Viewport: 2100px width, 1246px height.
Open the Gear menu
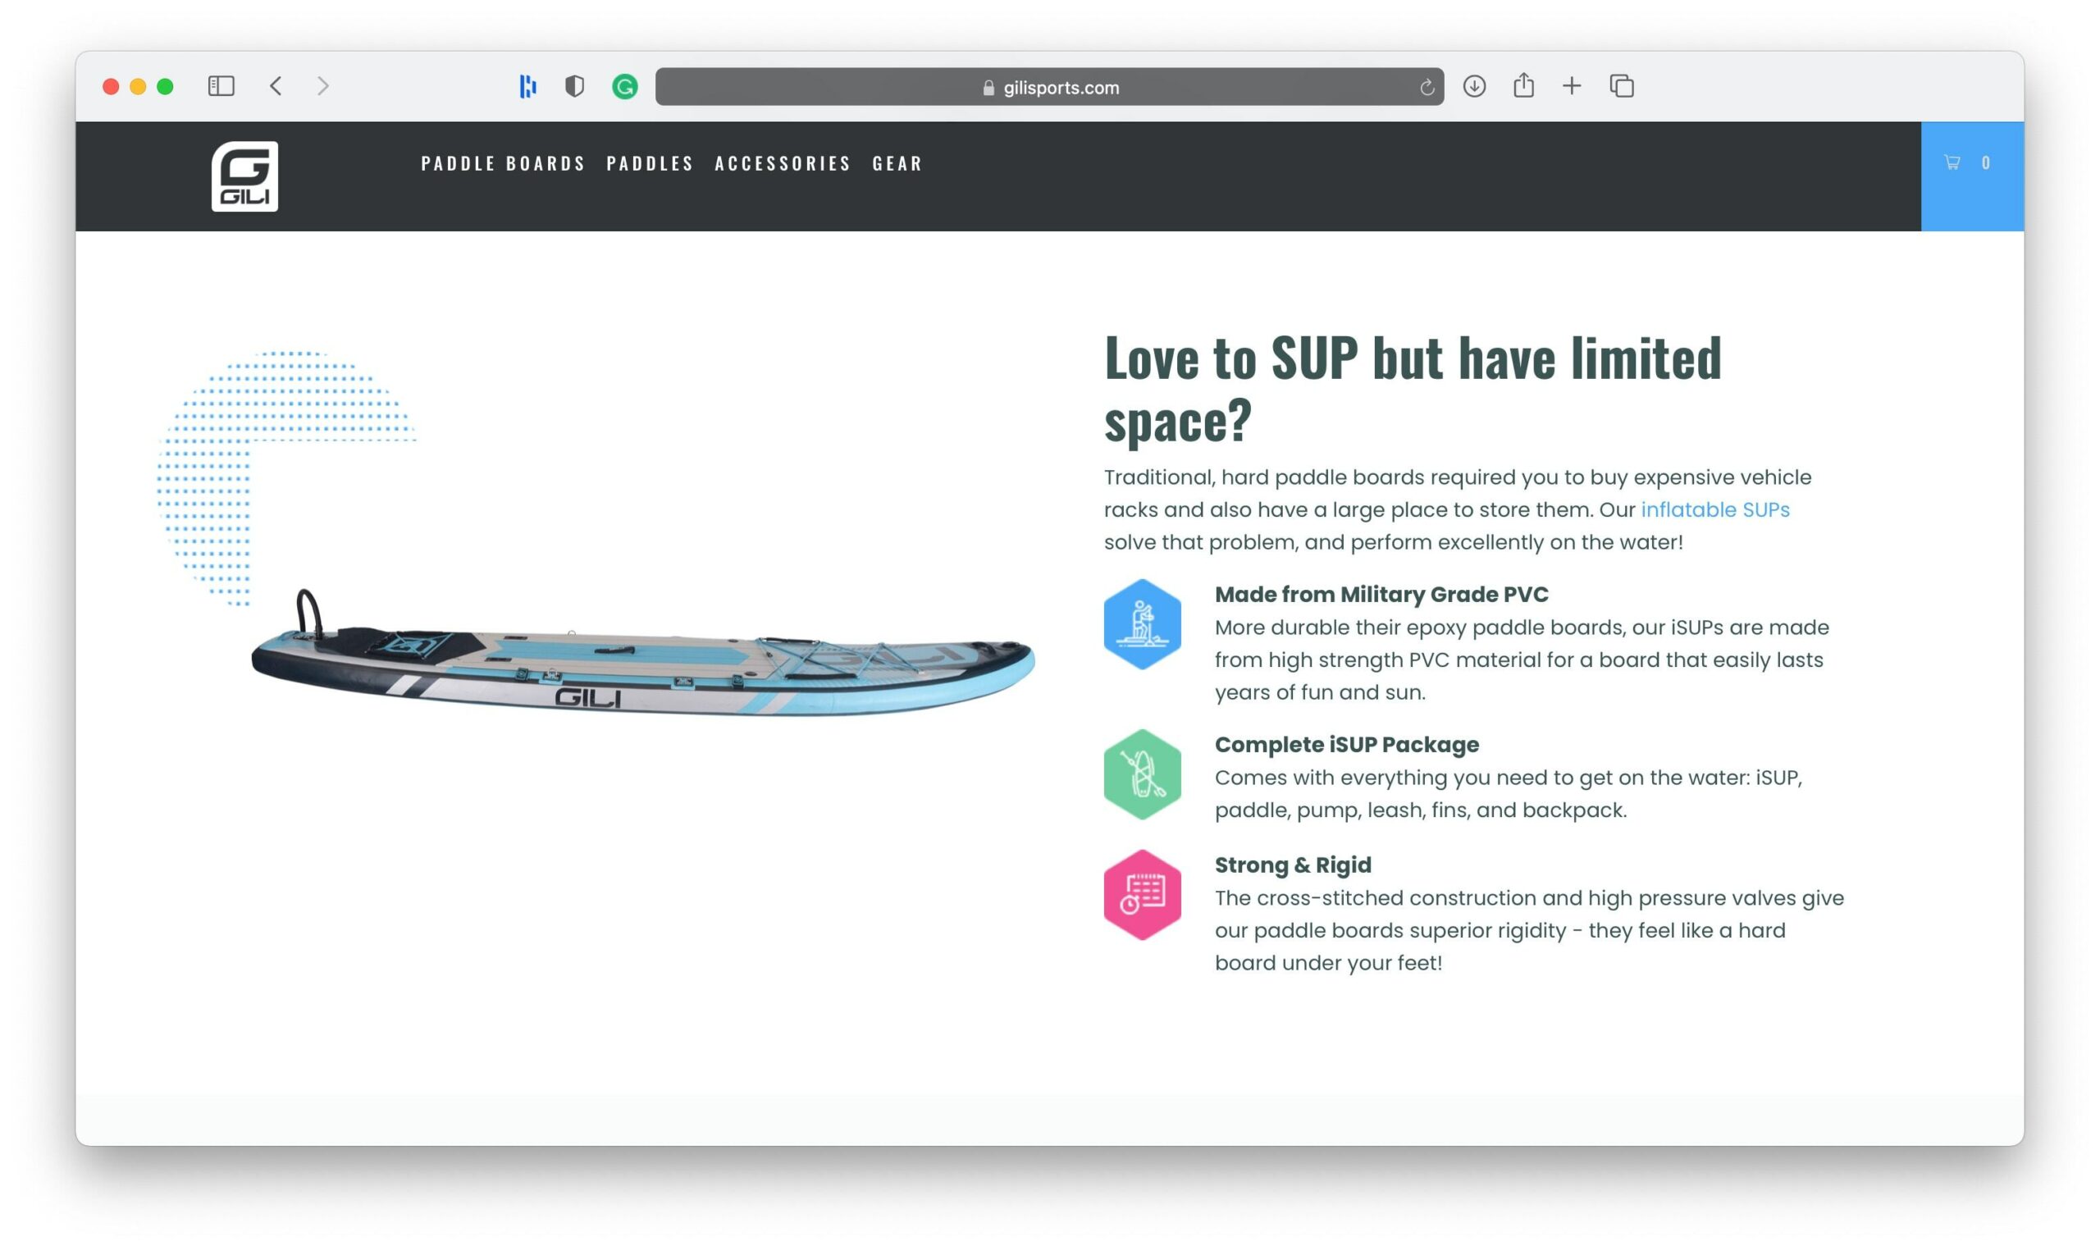(897, 164)
